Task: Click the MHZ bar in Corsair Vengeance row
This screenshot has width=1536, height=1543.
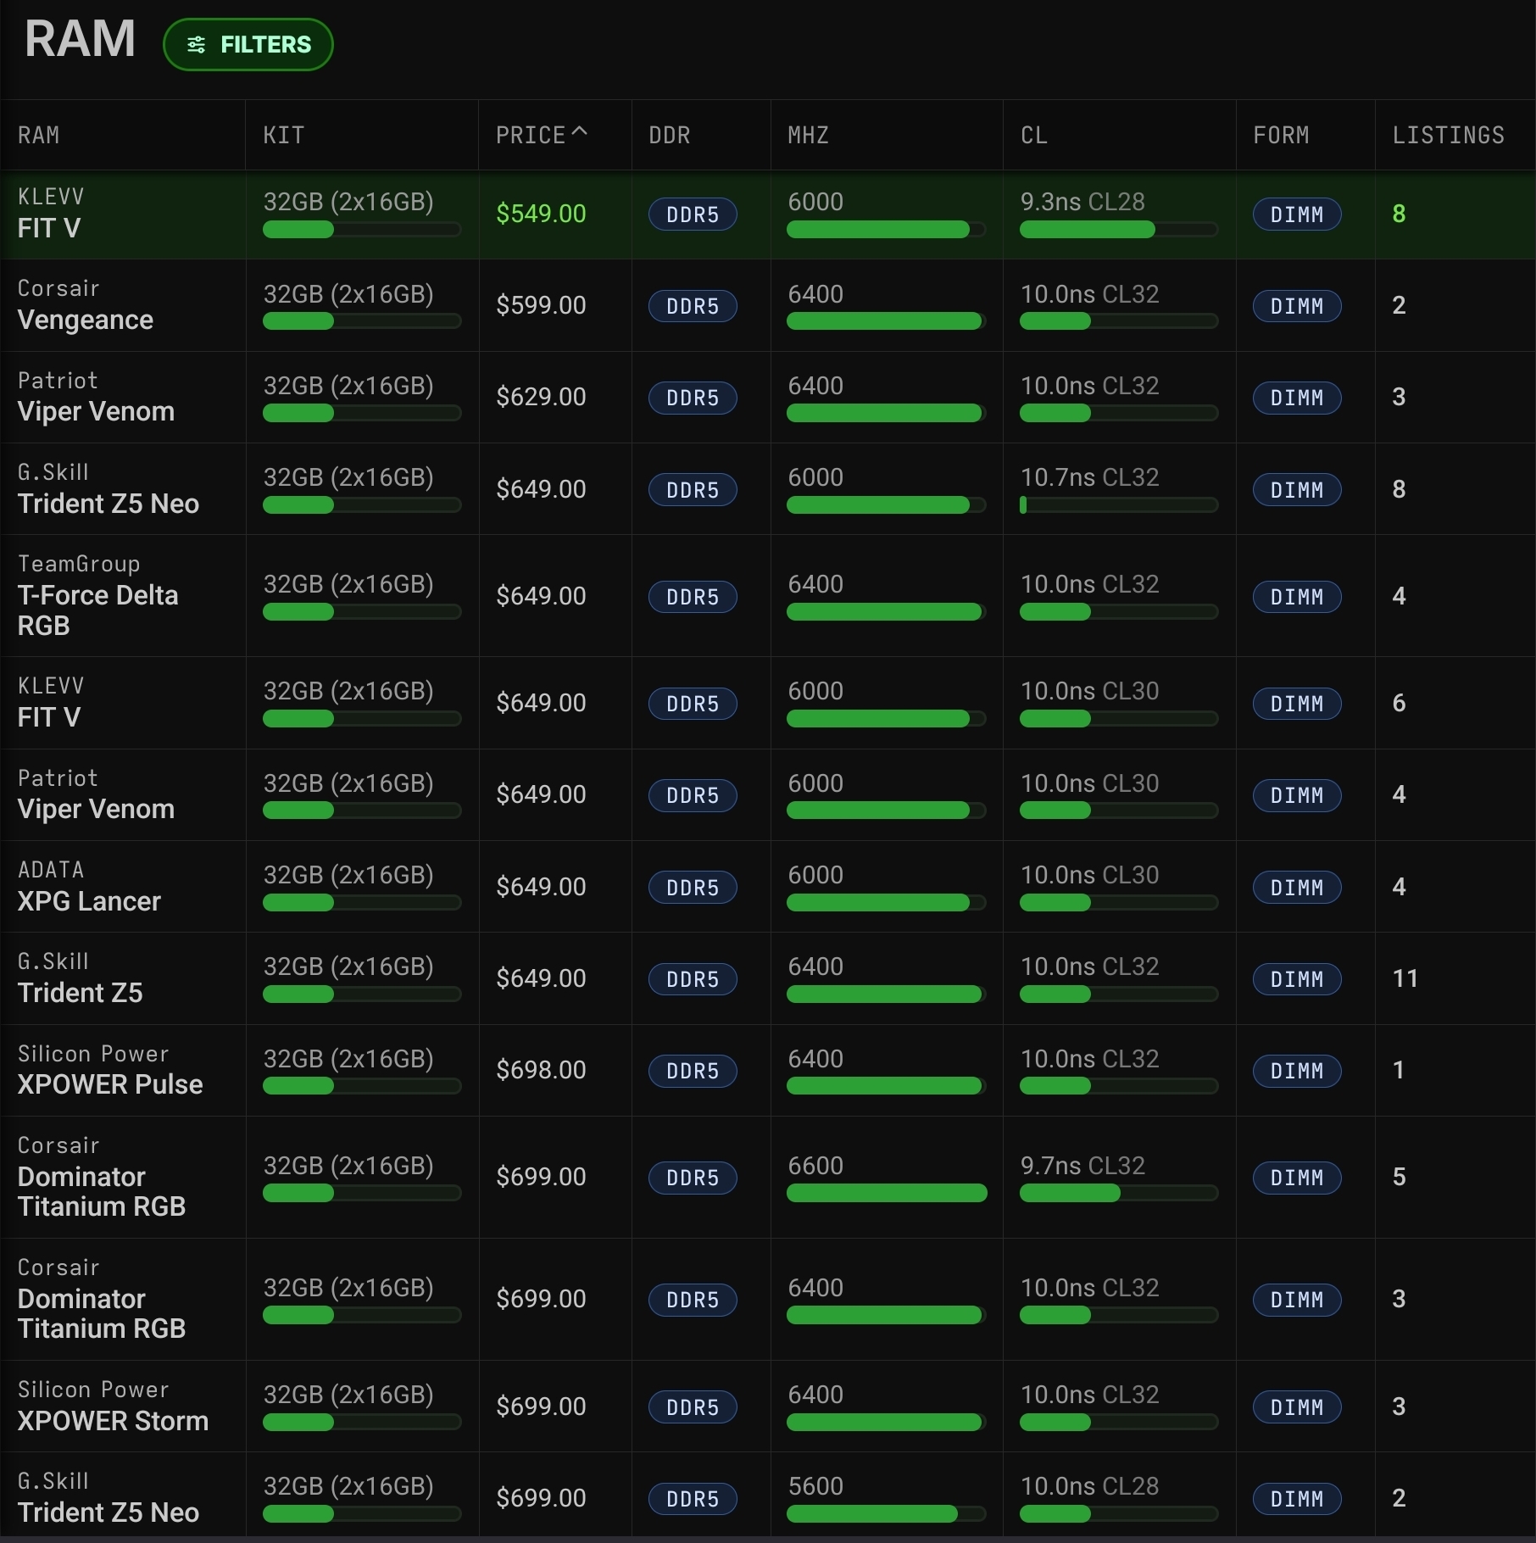Action: 887,321
